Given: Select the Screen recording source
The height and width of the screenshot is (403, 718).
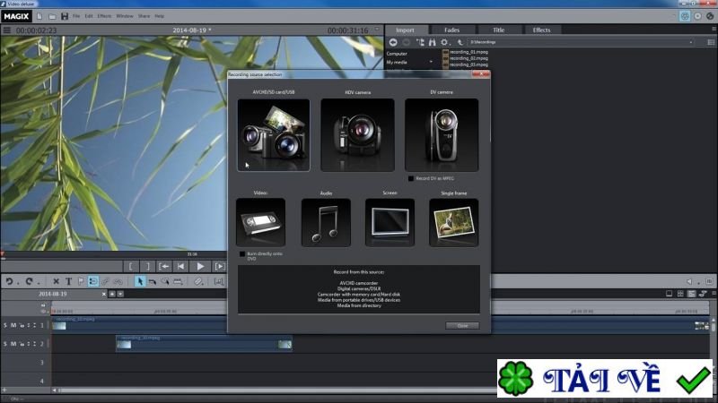Looking at the screenshot, I should (390, 222).
